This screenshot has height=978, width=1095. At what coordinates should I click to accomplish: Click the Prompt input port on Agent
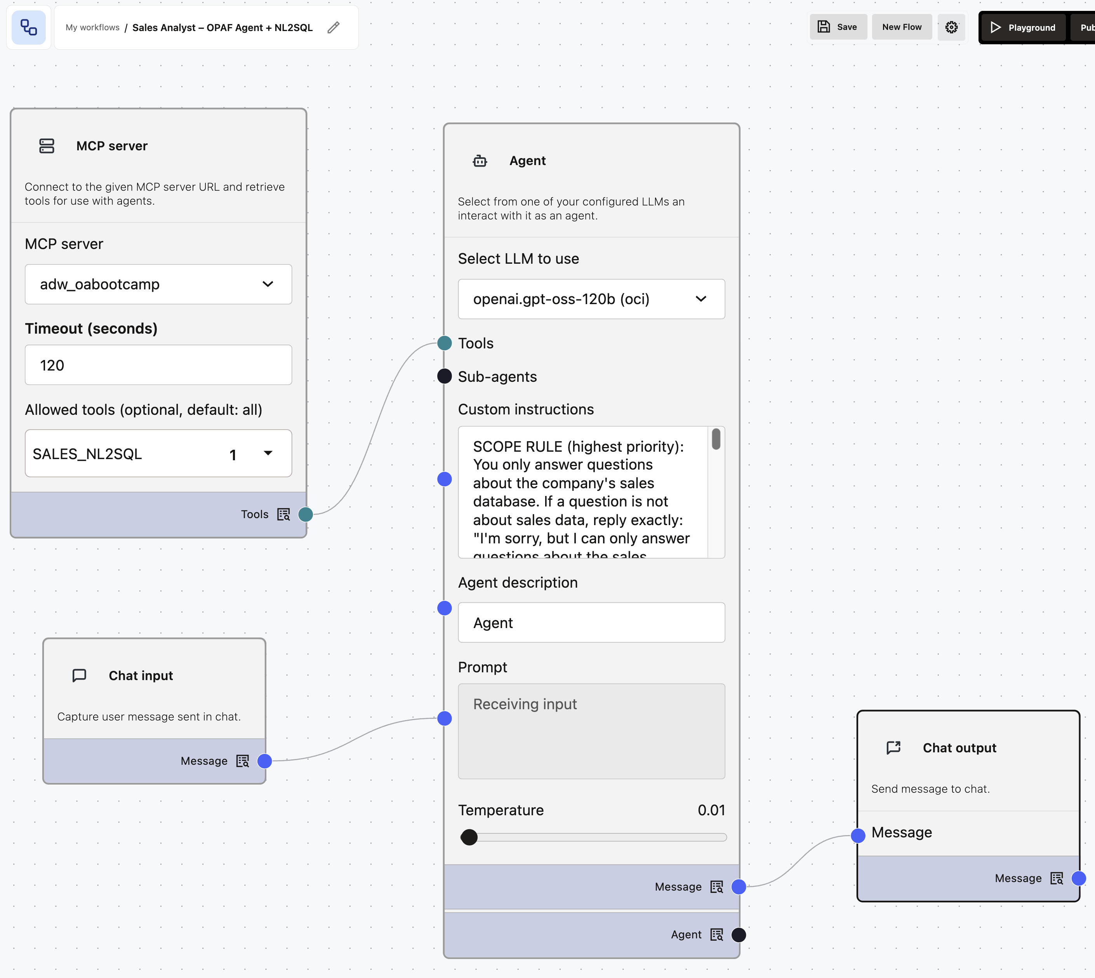coord(444,718)
